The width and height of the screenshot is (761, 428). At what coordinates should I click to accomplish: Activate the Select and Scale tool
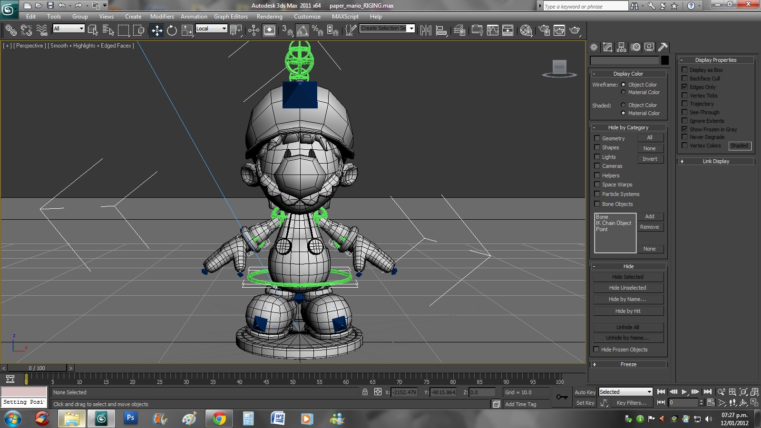[x=187, y=30]
